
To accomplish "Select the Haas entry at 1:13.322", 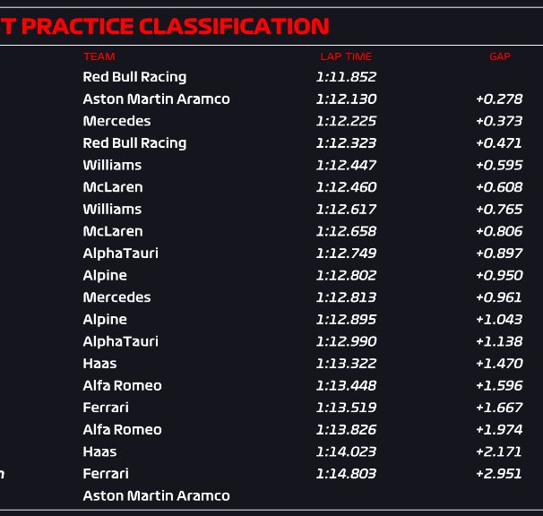I will [271, 364].
